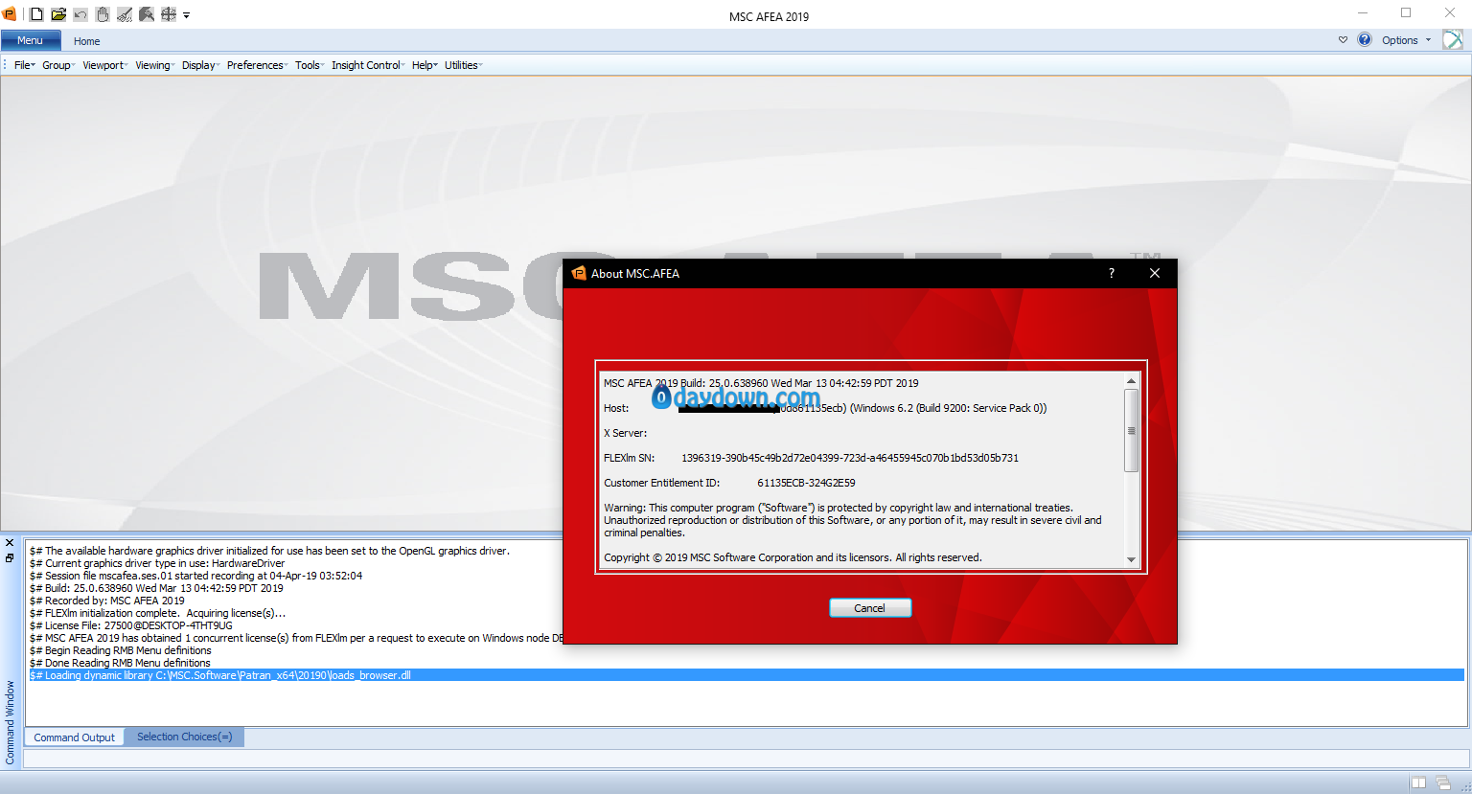
Task: Click the Copyright 2019 MSC Software line
Action: (793, 557)
